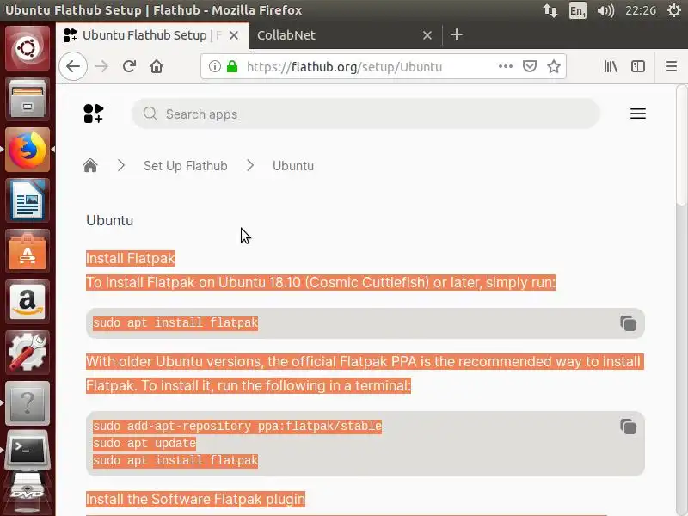This screenshot has width=688, height=516.
Task: Click the Firefox icon in the dock
Action: pyautogui.click(x=28, y=150)
